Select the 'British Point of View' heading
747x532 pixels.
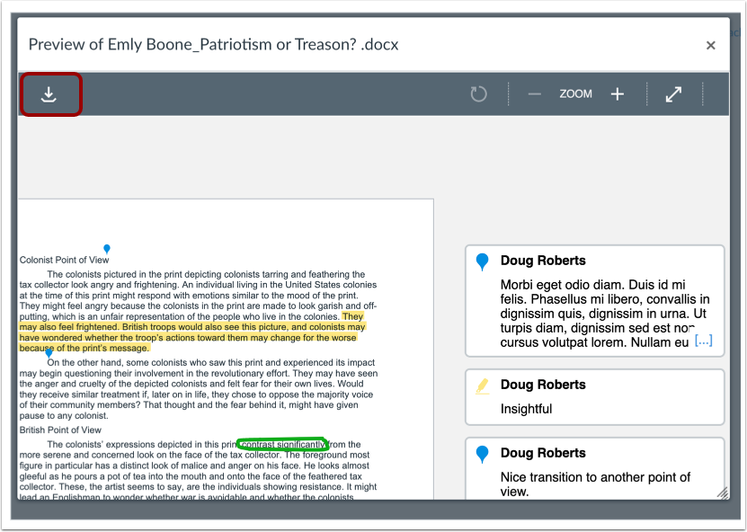(x=60, y=430)
